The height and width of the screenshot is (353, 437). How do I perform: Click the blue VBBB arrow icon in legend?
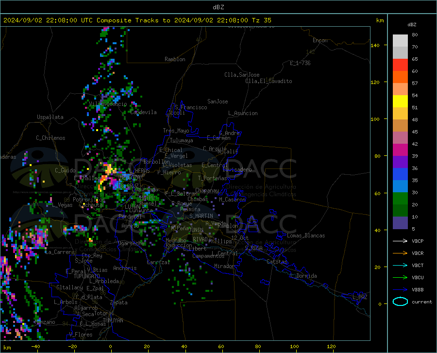pyautogui.click(x=400, y=289)
